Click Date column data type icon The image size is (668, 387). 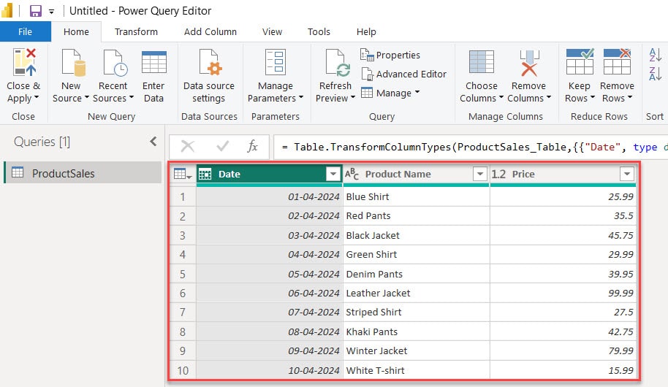205,174
